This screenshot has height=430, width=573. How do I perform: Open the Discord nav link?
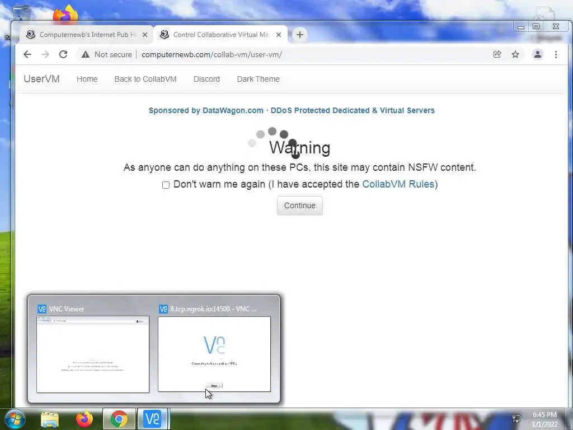pyautogui.click(x=206, y=79)
